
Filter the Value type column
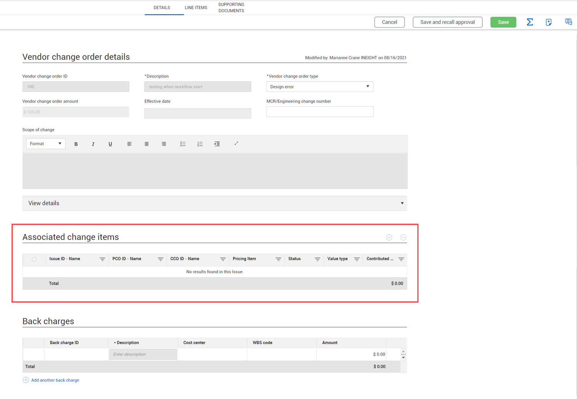pyautogui.click(x=357, y=259)
